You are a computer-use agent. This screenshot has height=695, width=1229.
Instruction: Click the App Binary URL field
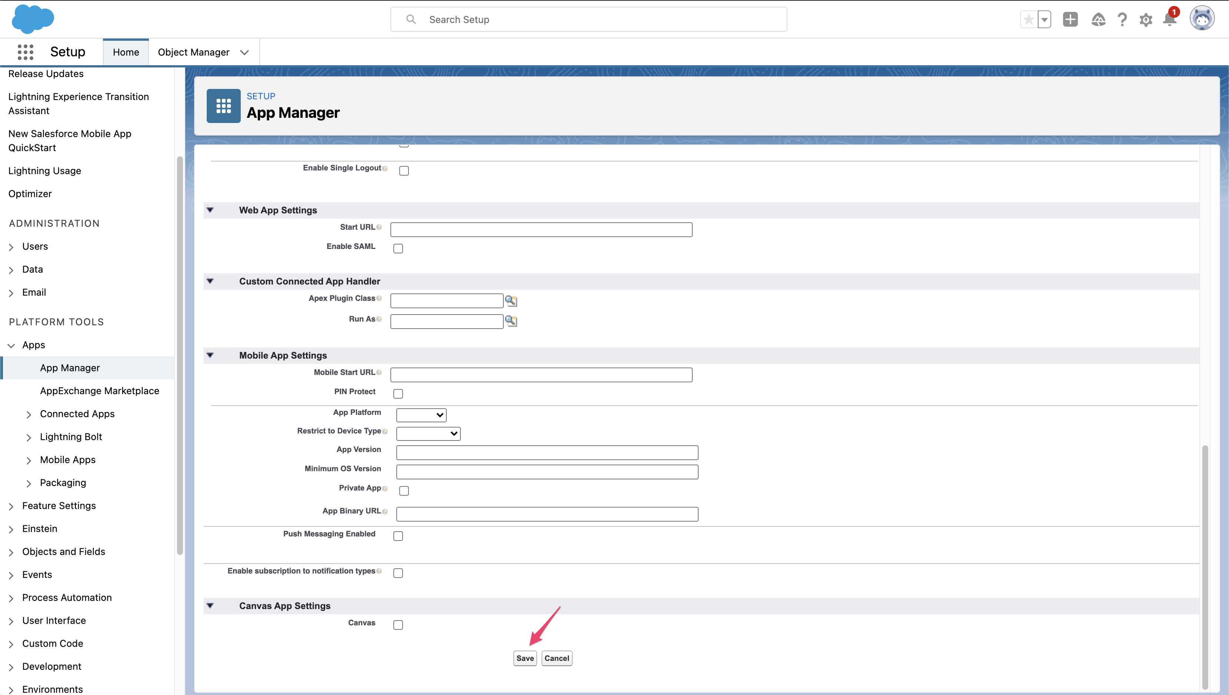547,514
